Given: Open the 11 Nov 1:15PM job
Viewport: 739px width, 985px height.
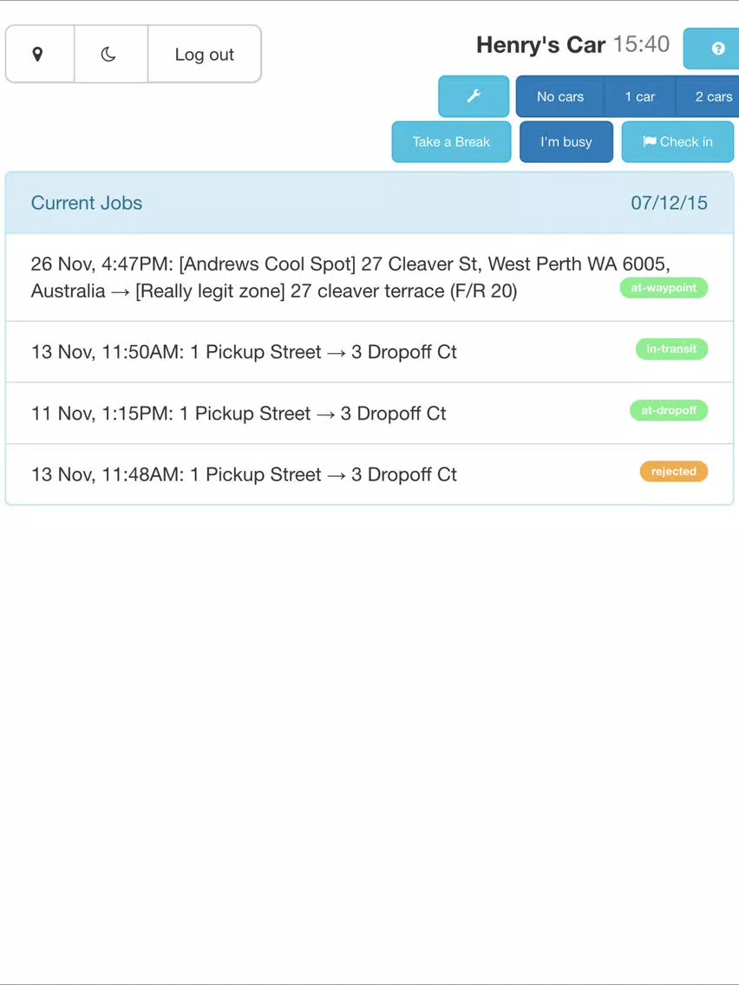Looking at the screenshot, I should pyautogui.click(x=369, y=413).
